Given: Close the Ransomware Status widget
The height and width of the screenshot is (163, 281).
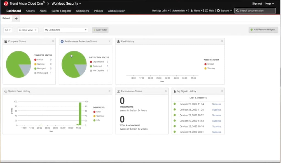Looking at the screenshot, I should click(x=166, y=91).
